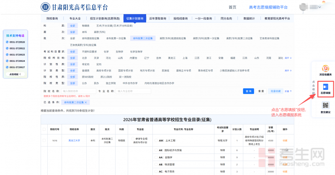This screenshot has width=335, height=175.
Task: Click the 甘肃阳光高考信息平台 logo emblem
Action: pyautogui.click(x=45, y=7)
